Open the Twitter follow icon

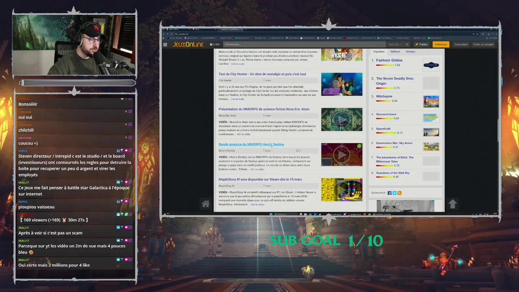click(395, 193)
